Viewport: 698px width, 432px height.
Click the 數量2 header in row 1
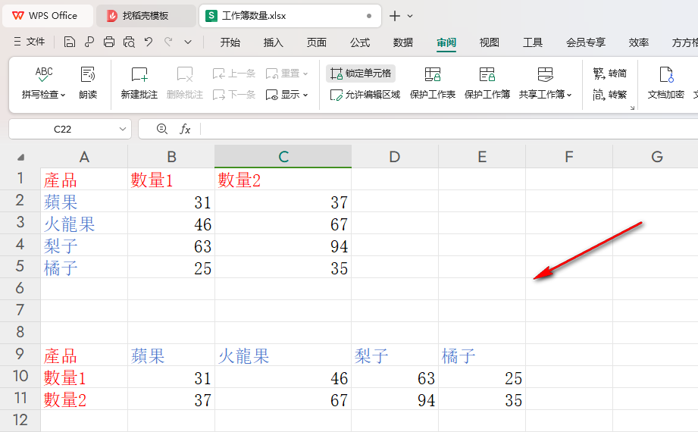[283, 180]
